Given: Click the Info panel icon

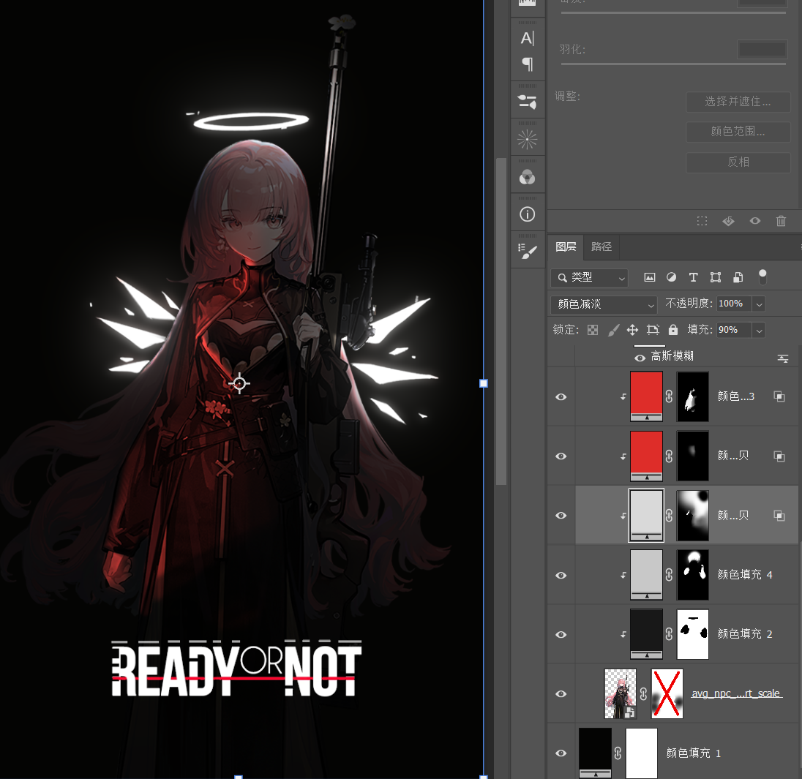Looking at the screenshot, I should 527,214.
